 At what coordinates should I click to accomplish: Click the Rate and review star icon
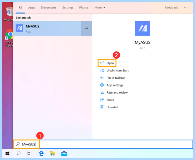[x=102, y=92]
